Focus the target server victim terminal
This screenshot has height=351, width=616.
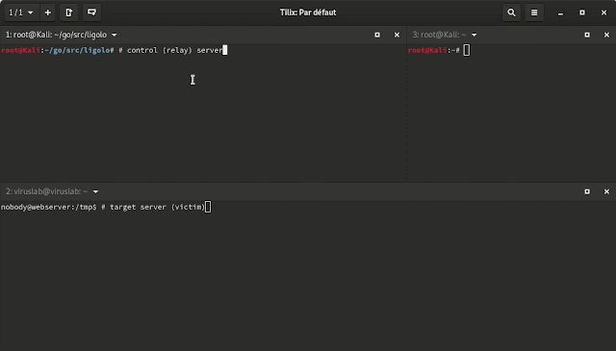coord(308,276)
